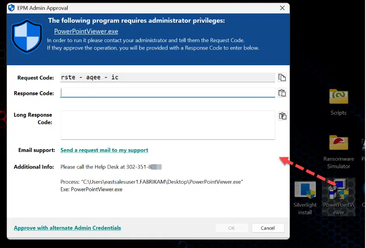Click the 'Exe: PowerPointViewer.exe' text

91,189
